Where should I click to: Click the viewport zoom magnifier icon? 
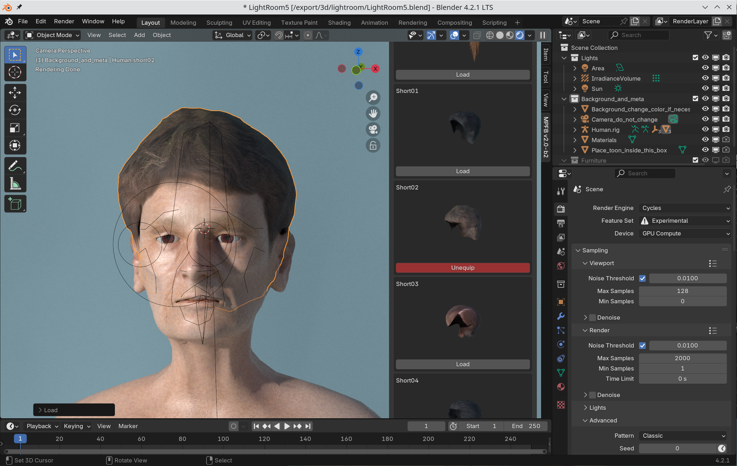[373, 97]
